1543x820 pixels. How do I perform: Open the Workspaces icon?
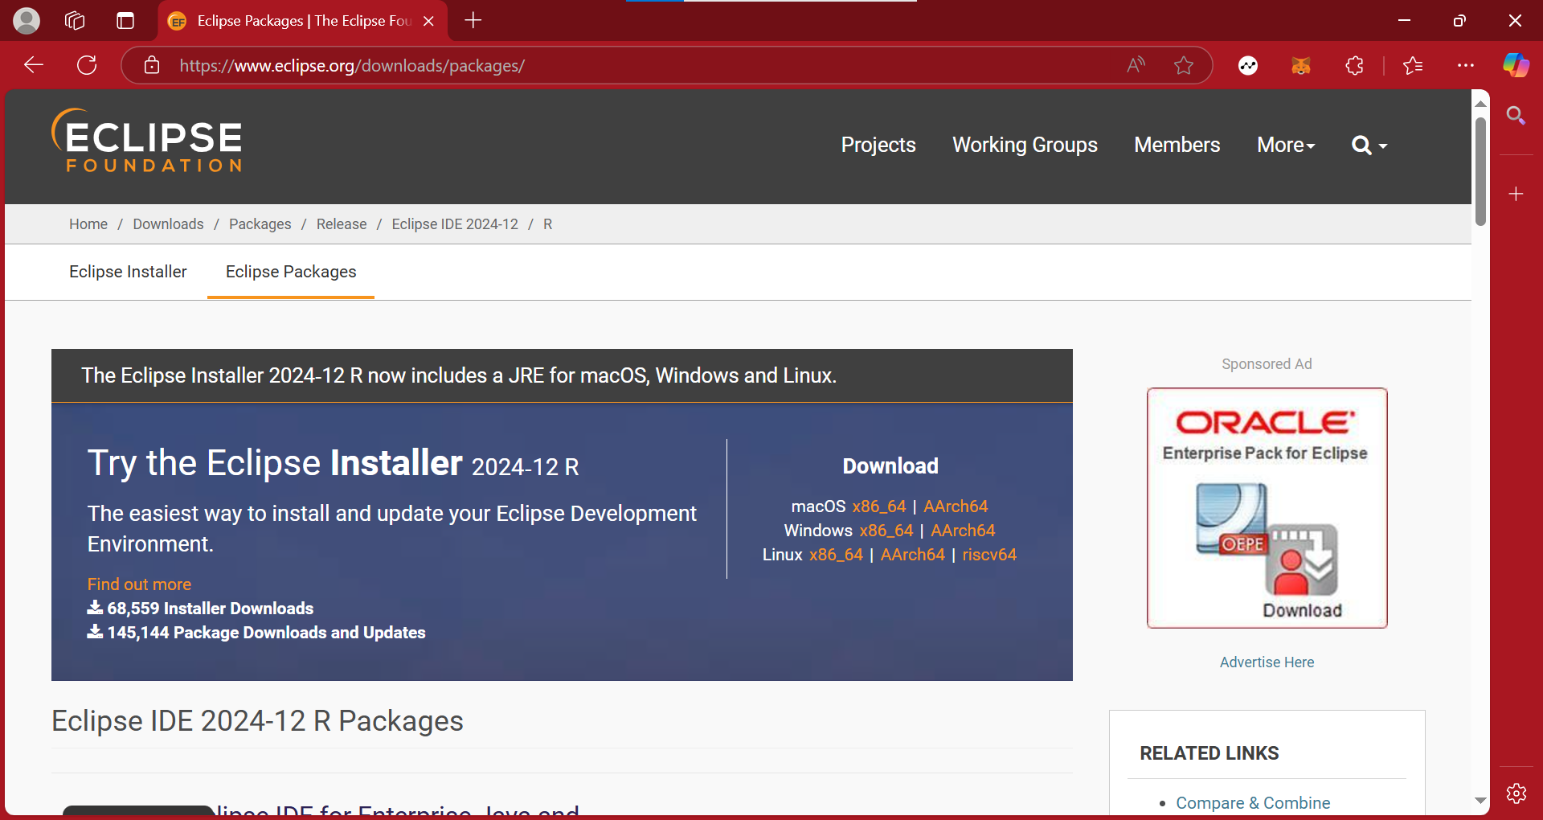(75, 21)
